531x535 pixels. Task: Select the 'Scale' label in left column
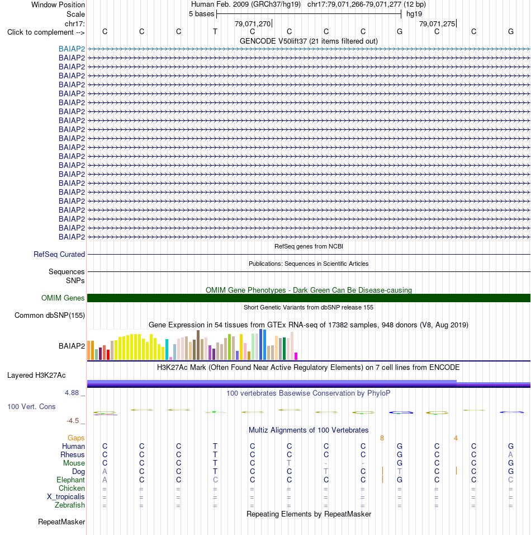[x=75, y=15]
